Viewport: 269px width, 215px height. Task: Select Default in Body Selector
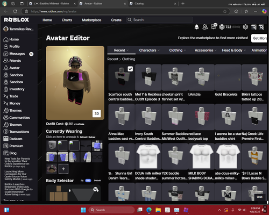97,181
